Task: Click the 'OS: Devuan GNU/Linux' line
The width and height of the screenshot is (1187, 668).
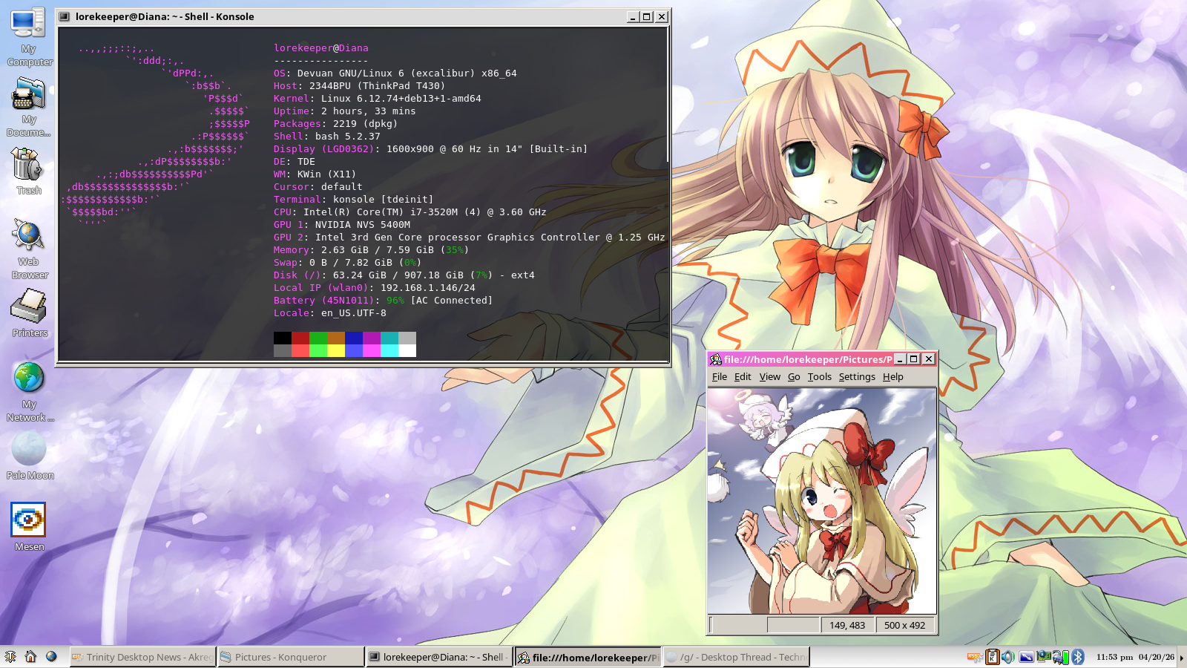Action: click(395, 73)
